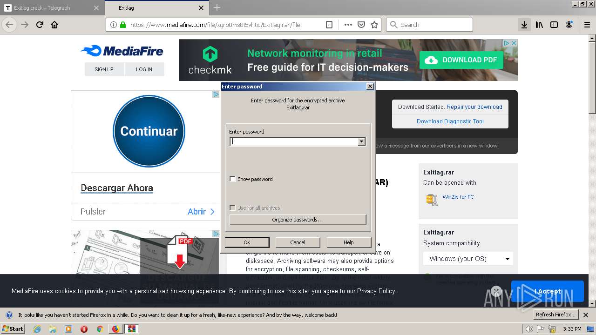Enable the Show password checkbox
The height and width of the screenshot is (335, 596).
coord(233,179)
